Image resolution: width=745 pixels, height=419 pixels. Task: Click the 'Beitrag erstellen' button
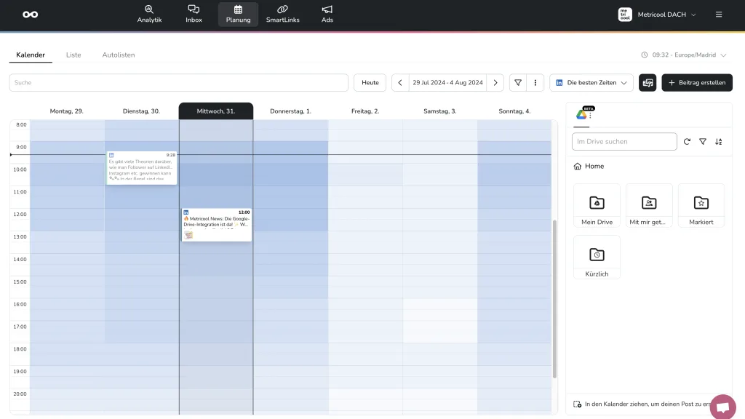(696, 83)
